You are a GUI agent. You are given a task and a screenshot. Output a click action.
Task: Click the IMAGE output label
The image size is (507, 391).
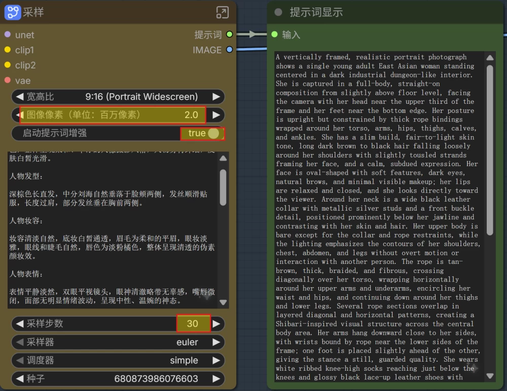[207, 50]
